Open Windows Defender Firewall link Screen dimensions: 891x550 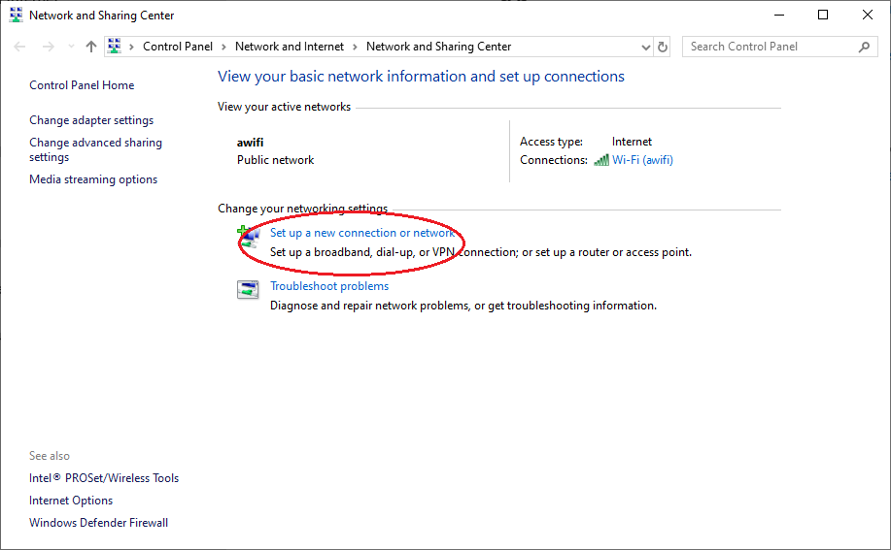click(98, 523)
